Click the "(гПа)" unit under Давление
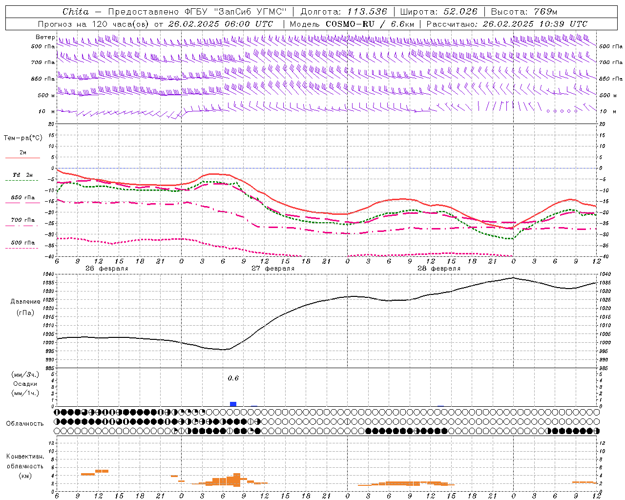The width and height of the screenshot is (625, 500). (25, 312)
